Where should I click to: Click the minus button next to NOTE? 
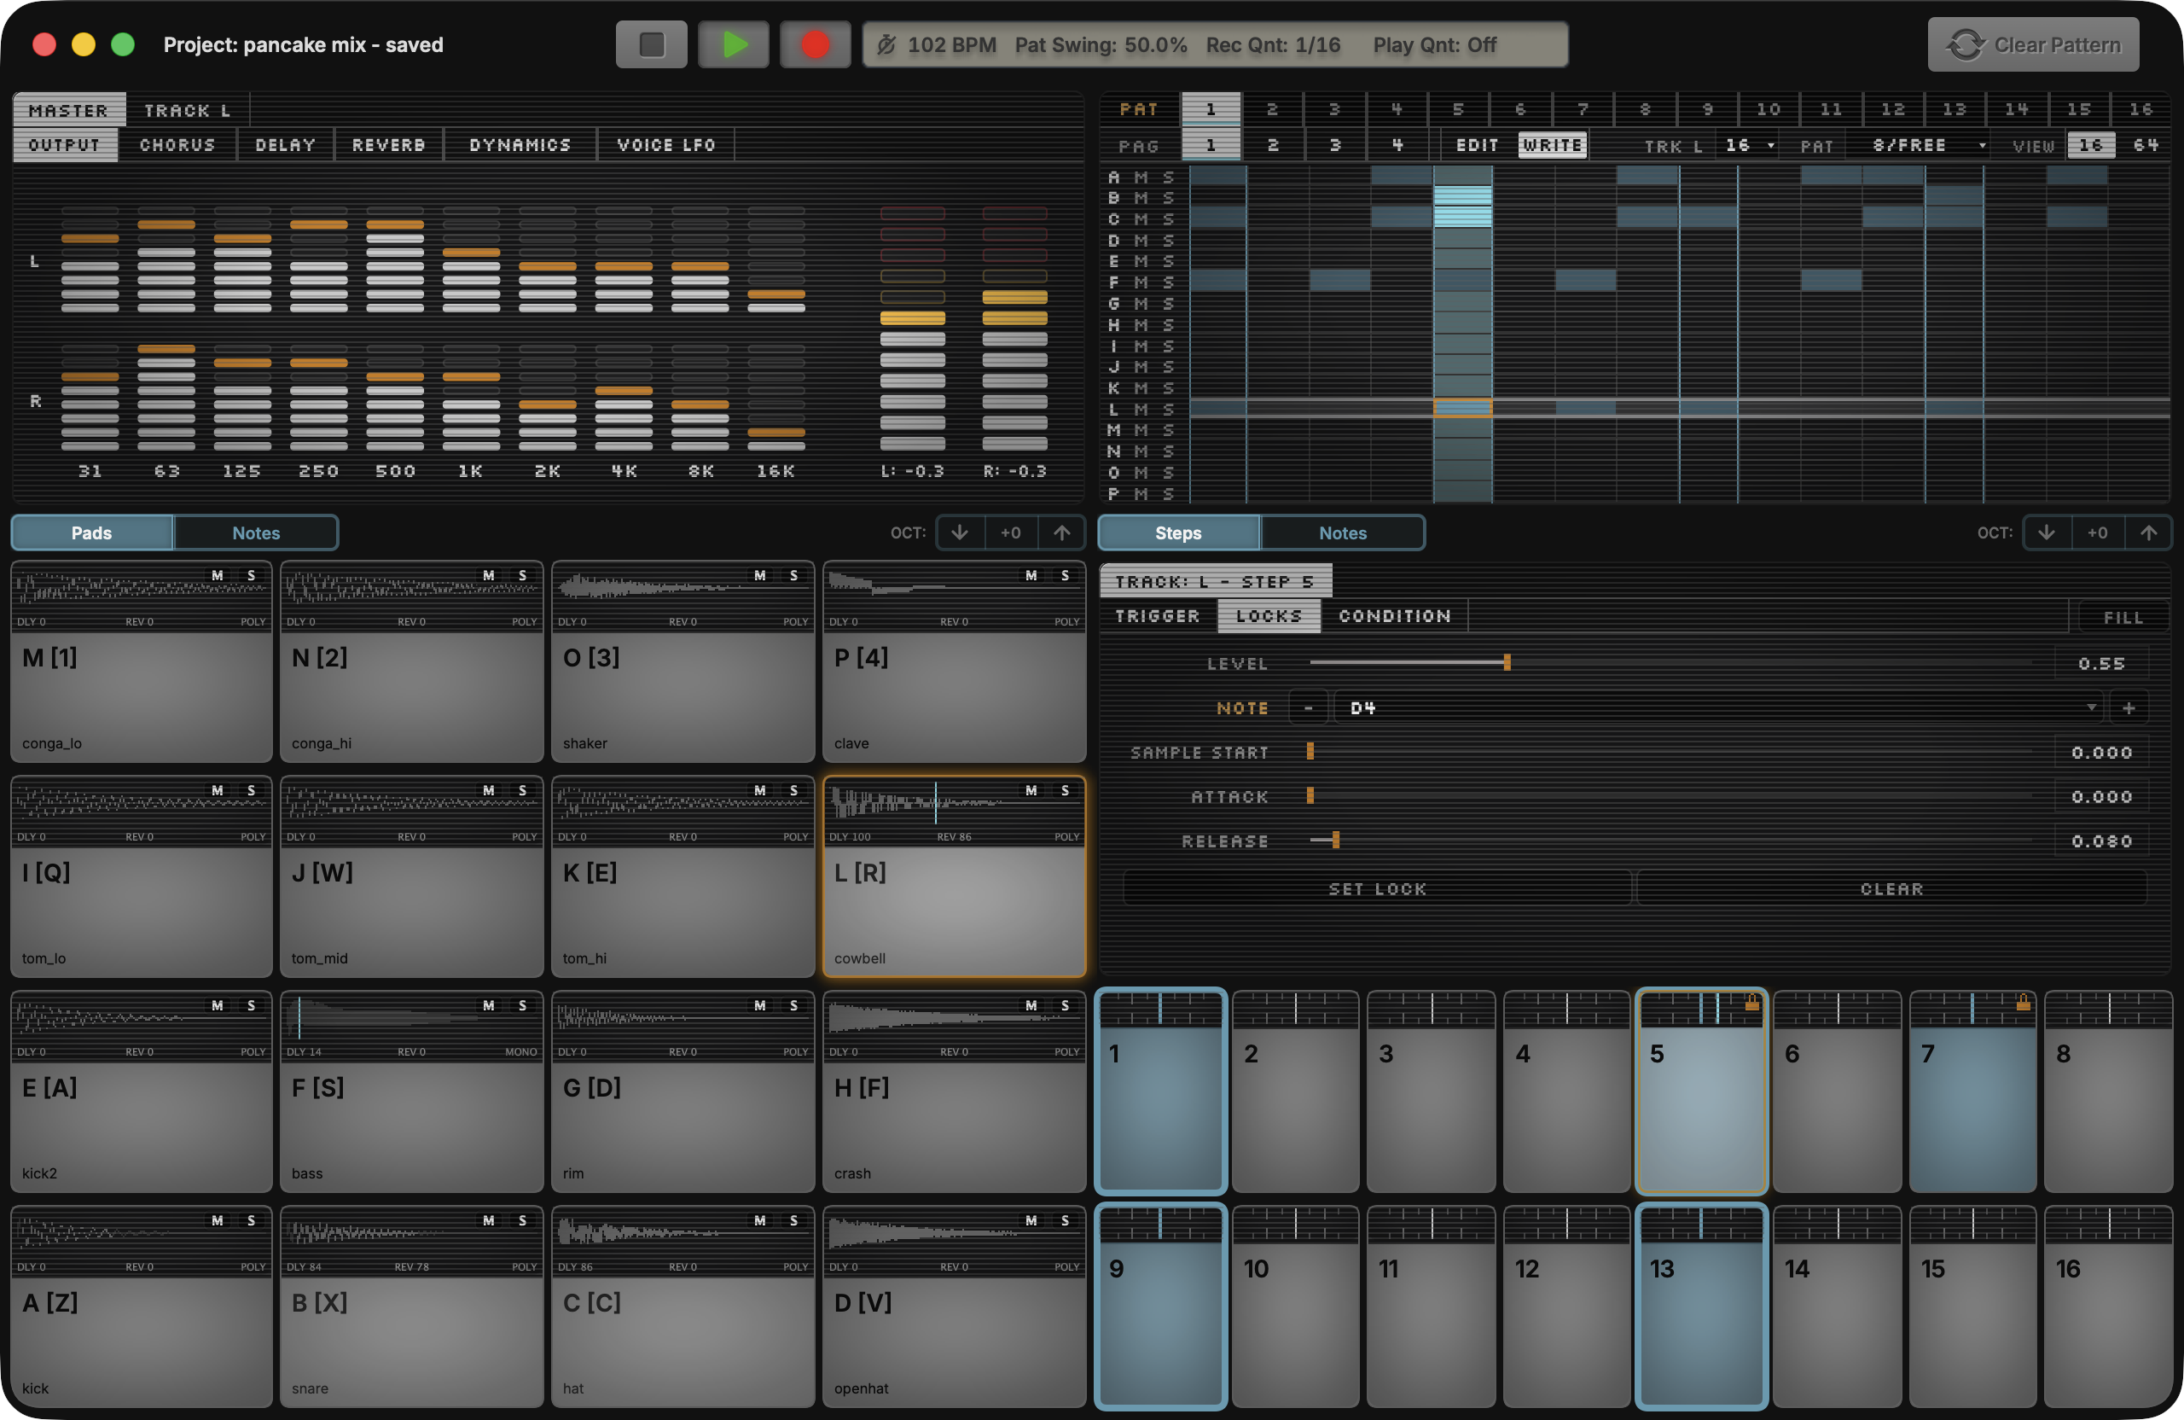click(x=1309, y=707)
